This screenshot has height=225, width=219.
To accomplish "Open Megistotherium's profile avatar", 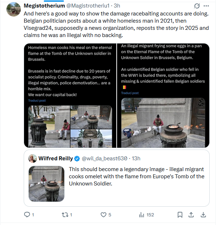I will 14,9.
